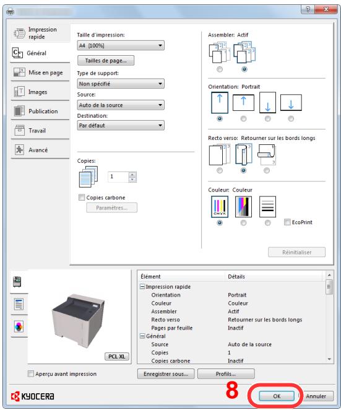Open the Destination dropdown
This screenshot has height=410, width=341.
121,126
